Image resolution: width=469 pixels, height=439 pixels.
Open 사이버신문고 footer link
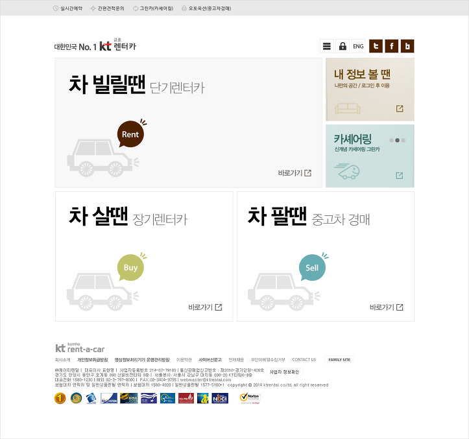(x=210, y=360)
